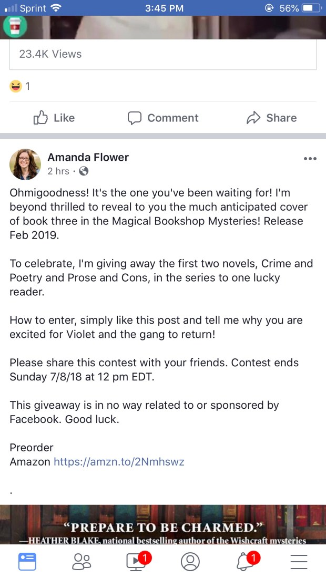
Task: Comment on the previous post
Action: pyautogui.click(x=163, y=118)
